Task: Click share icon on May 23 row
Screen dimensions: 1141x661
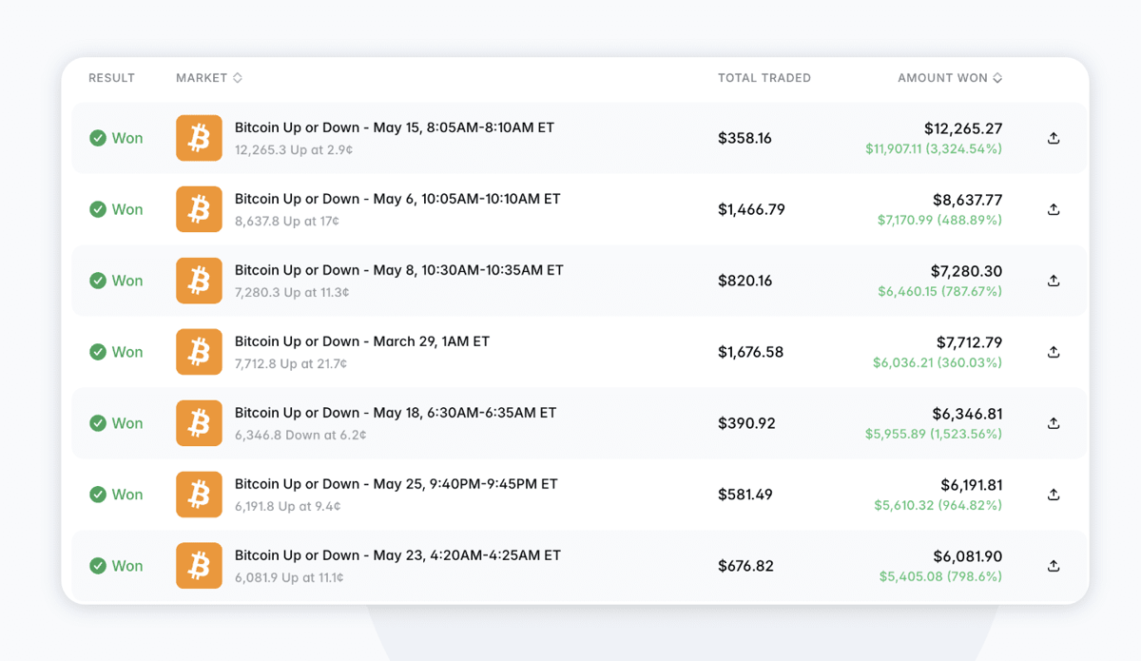Action: (1054, 566)
